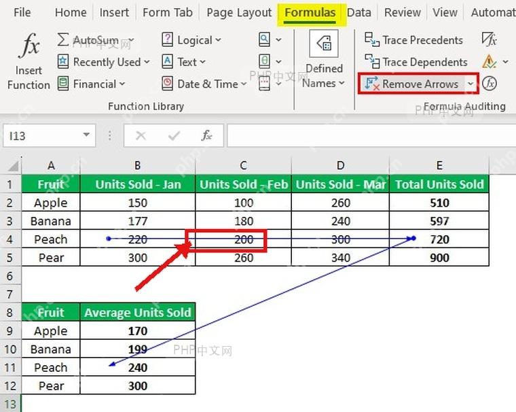Click the Select All corner triangle
516x412 pixels.
click(x=13, y=166)
